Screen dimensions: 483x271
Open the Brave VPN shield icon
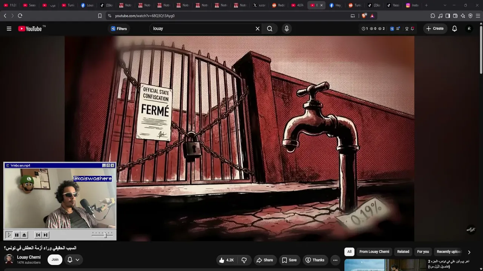471,16
